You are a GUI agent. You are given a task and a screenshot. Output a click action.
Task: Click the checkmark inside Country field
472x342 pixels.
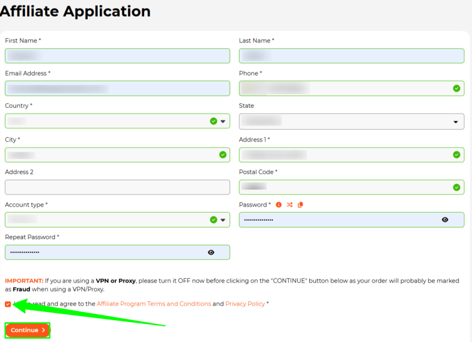click(x=213, y=121)
